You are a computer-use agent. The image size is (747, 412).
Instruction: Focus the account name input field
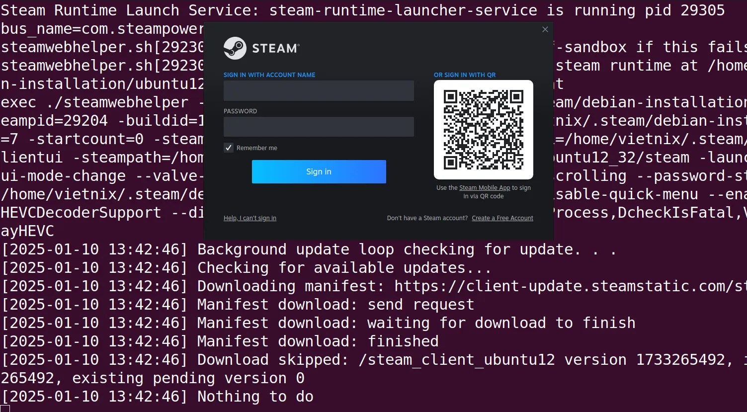[319, 91]
